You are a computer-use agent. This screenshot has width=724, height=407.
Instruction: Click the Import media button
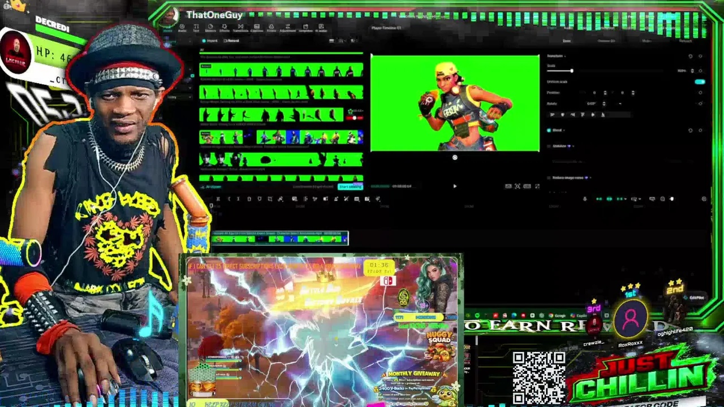(210, 41)
